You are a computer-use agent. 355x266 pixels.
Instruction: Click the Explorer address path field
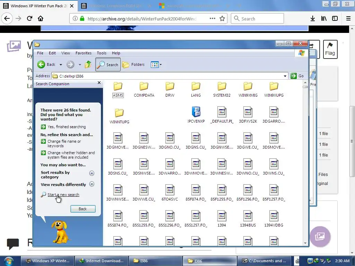pyautogui.click(x=167, y=76)
